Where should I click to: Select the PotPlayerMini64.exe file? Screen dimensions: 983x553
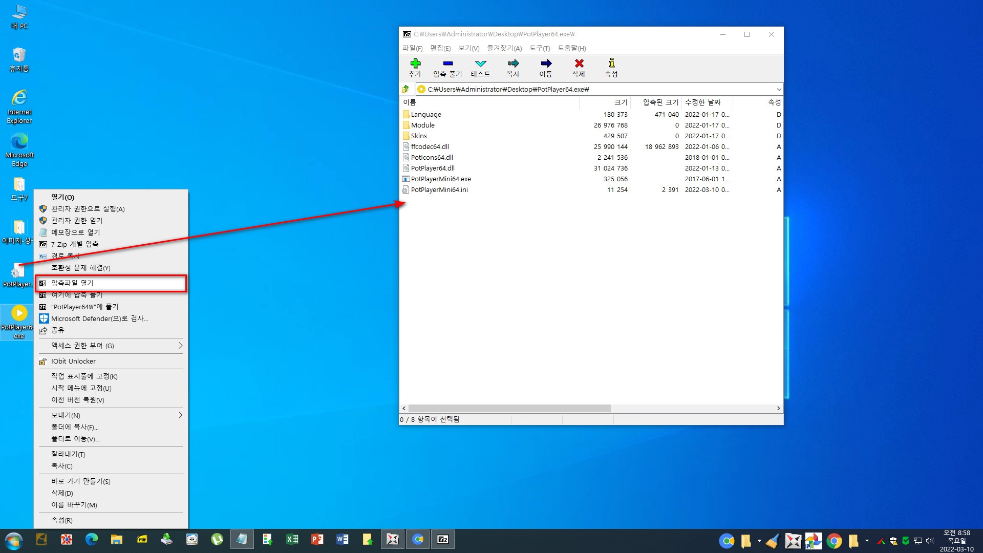(591, 179)
